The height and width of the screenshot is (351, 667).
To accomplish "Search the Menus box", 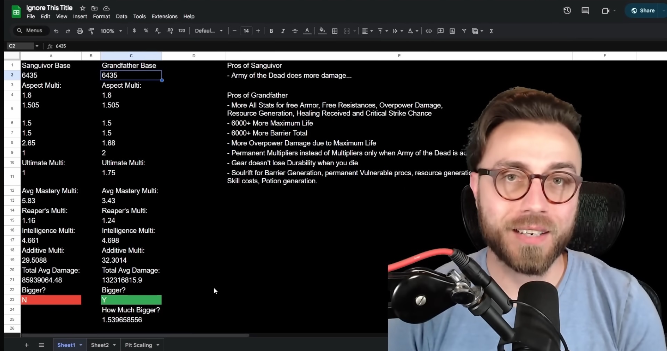I will [31, 30].
